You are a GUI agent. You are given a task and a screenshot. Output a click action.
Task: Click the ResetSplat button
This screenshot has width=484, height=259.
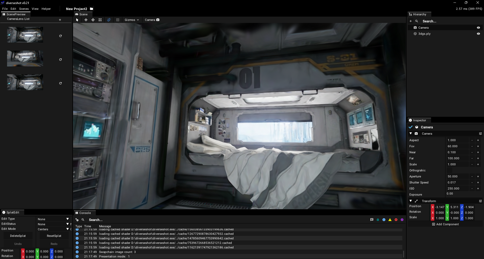click(54, 236)
